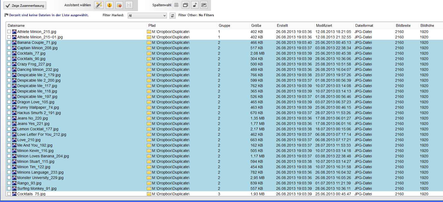Open the selection assistant magic wand
Image resolution: width=443 pixels, height=202 pixels.
99,5
